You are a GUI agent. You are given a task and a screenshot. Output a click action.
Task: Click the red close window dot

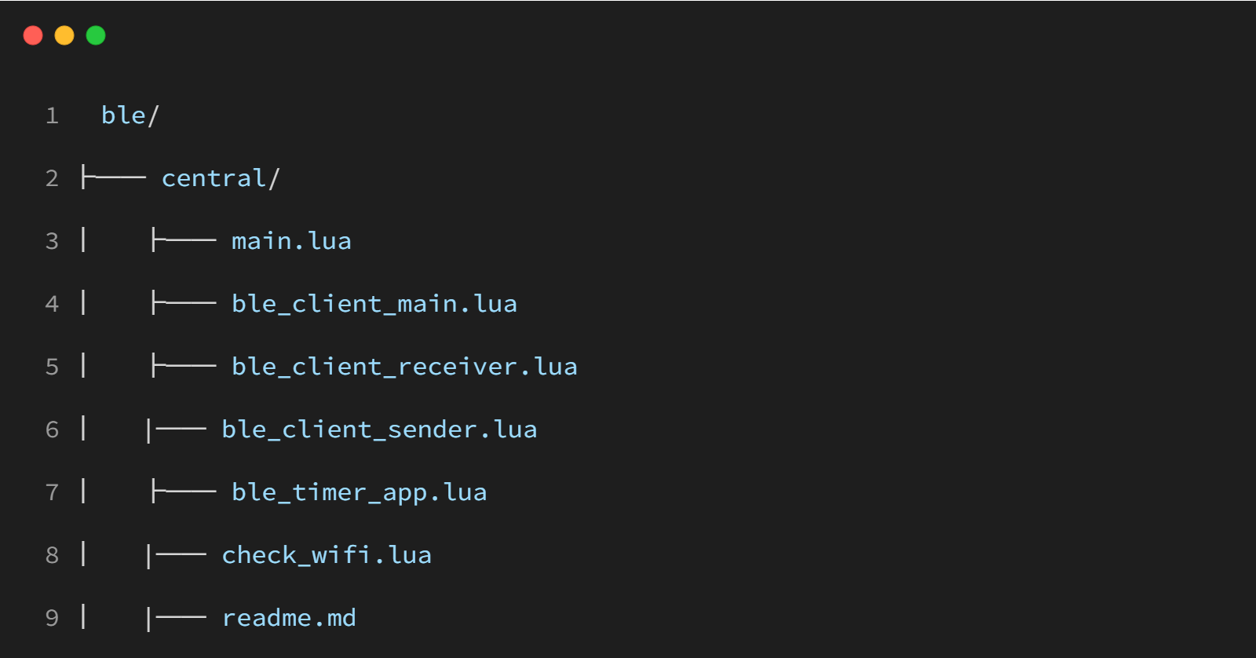pyautogui.click(x=33, y=35)
